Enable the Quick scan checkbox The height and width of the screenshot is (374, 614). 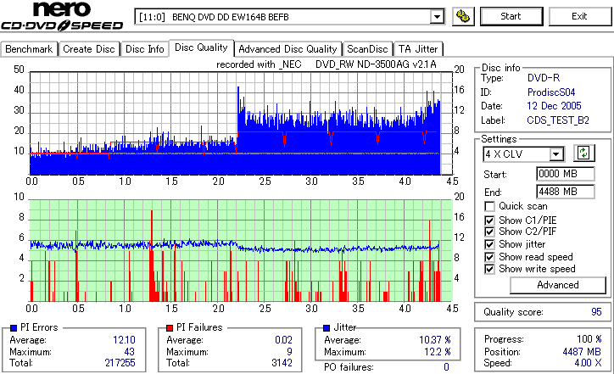pos(489,206)
